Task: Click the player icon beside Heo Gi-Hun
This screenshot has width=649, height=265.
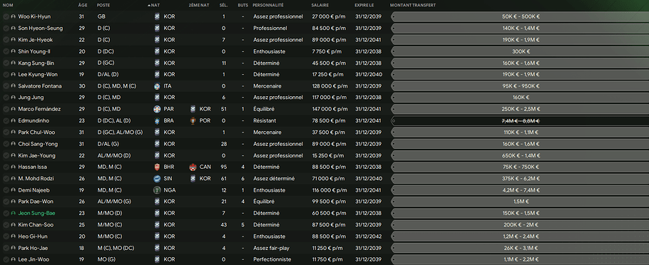Action: pos(13,237)
